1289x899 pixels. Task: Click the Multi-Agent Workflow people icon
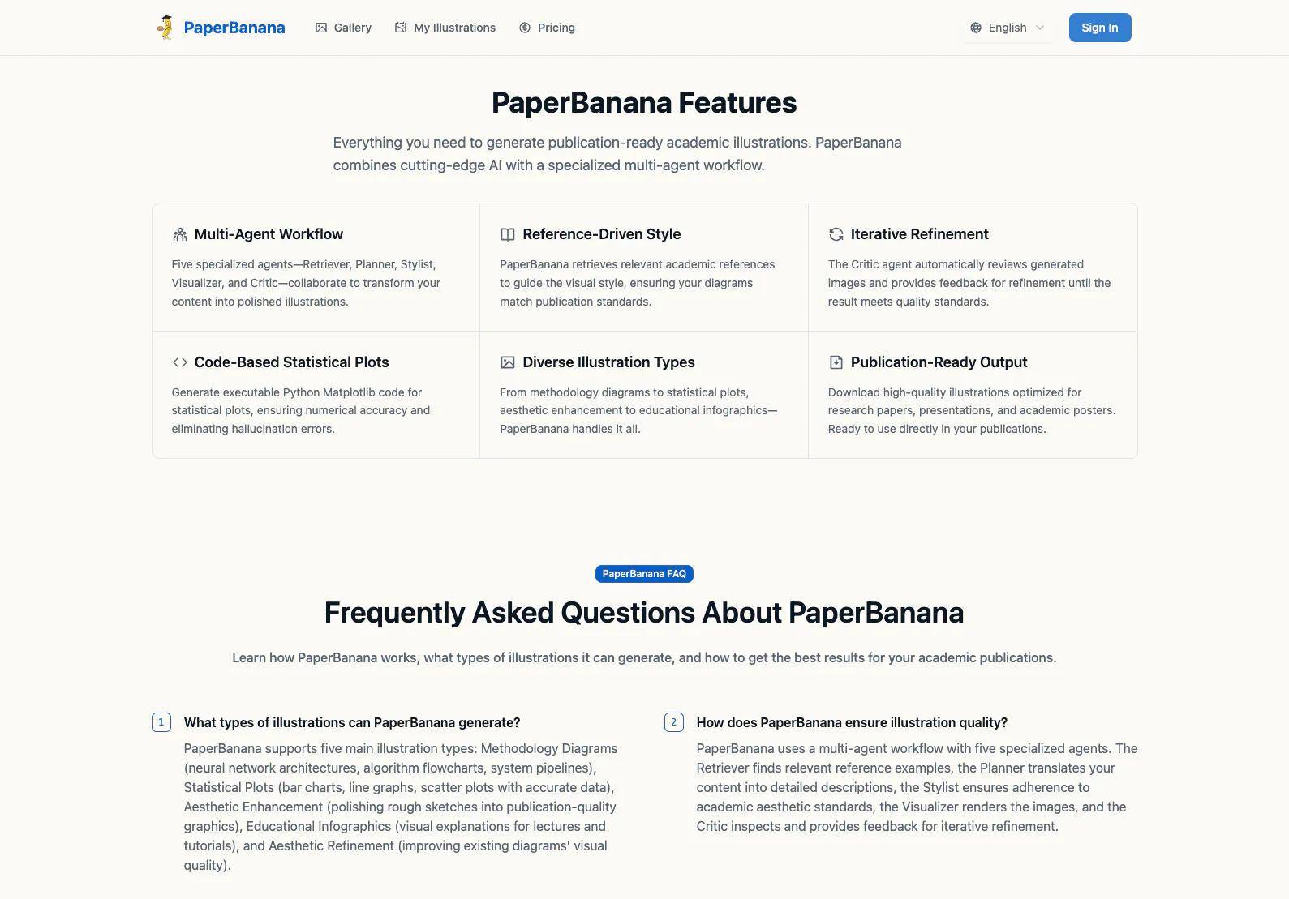180,234
